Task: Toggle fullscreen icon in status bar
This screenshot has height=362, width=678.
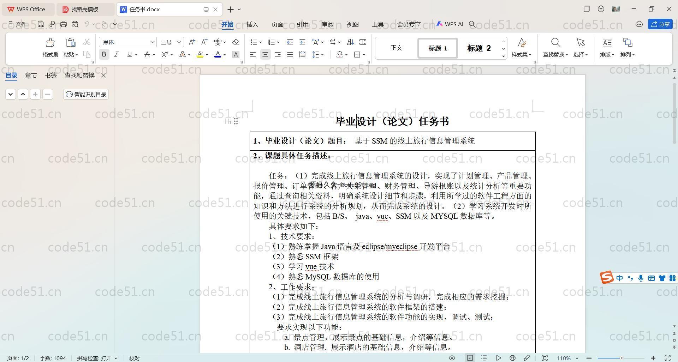Action: click(668, 358)
